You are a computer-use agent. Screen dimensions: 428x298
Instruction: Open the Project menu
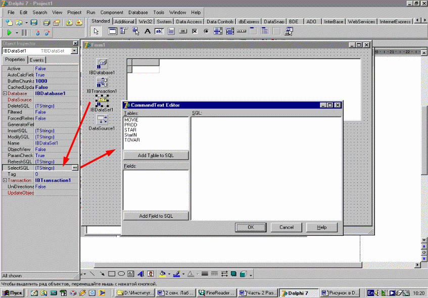click(74, 13)
